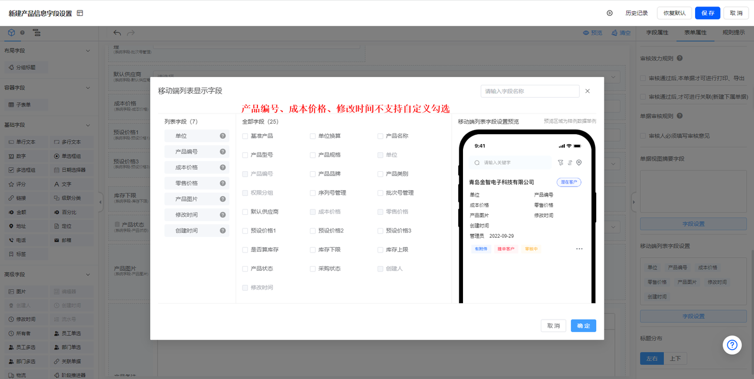This screenshot has height=379, width=754.
Task: Tick the 序列号管理 checkbox
Action: [313, 192]
